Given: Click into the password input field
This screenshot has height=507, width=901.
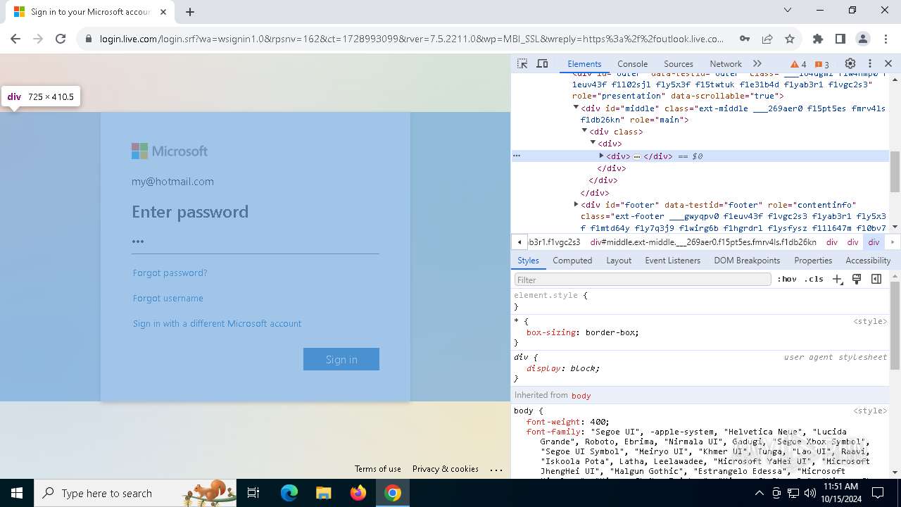Looking at the screenshot, I should point(255,241).
